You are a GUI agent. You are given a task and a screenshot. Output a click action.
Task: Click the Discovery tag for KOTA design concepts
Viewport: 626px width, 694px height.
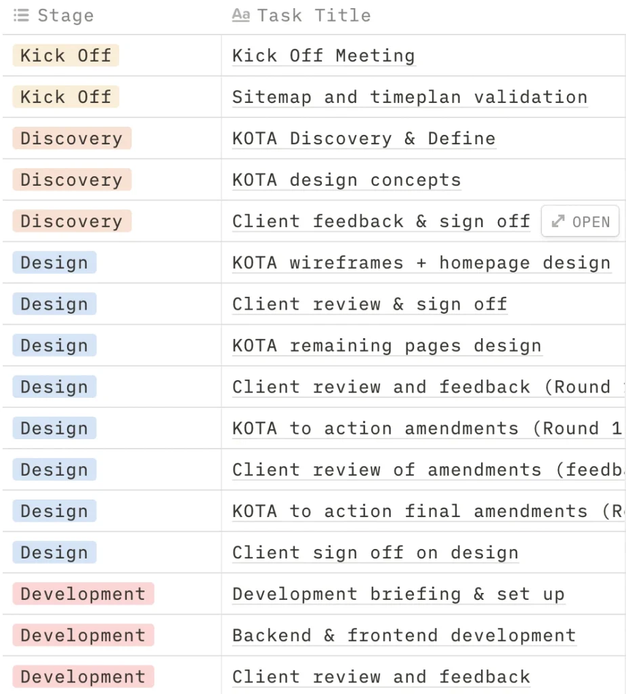tap(72, 180)
